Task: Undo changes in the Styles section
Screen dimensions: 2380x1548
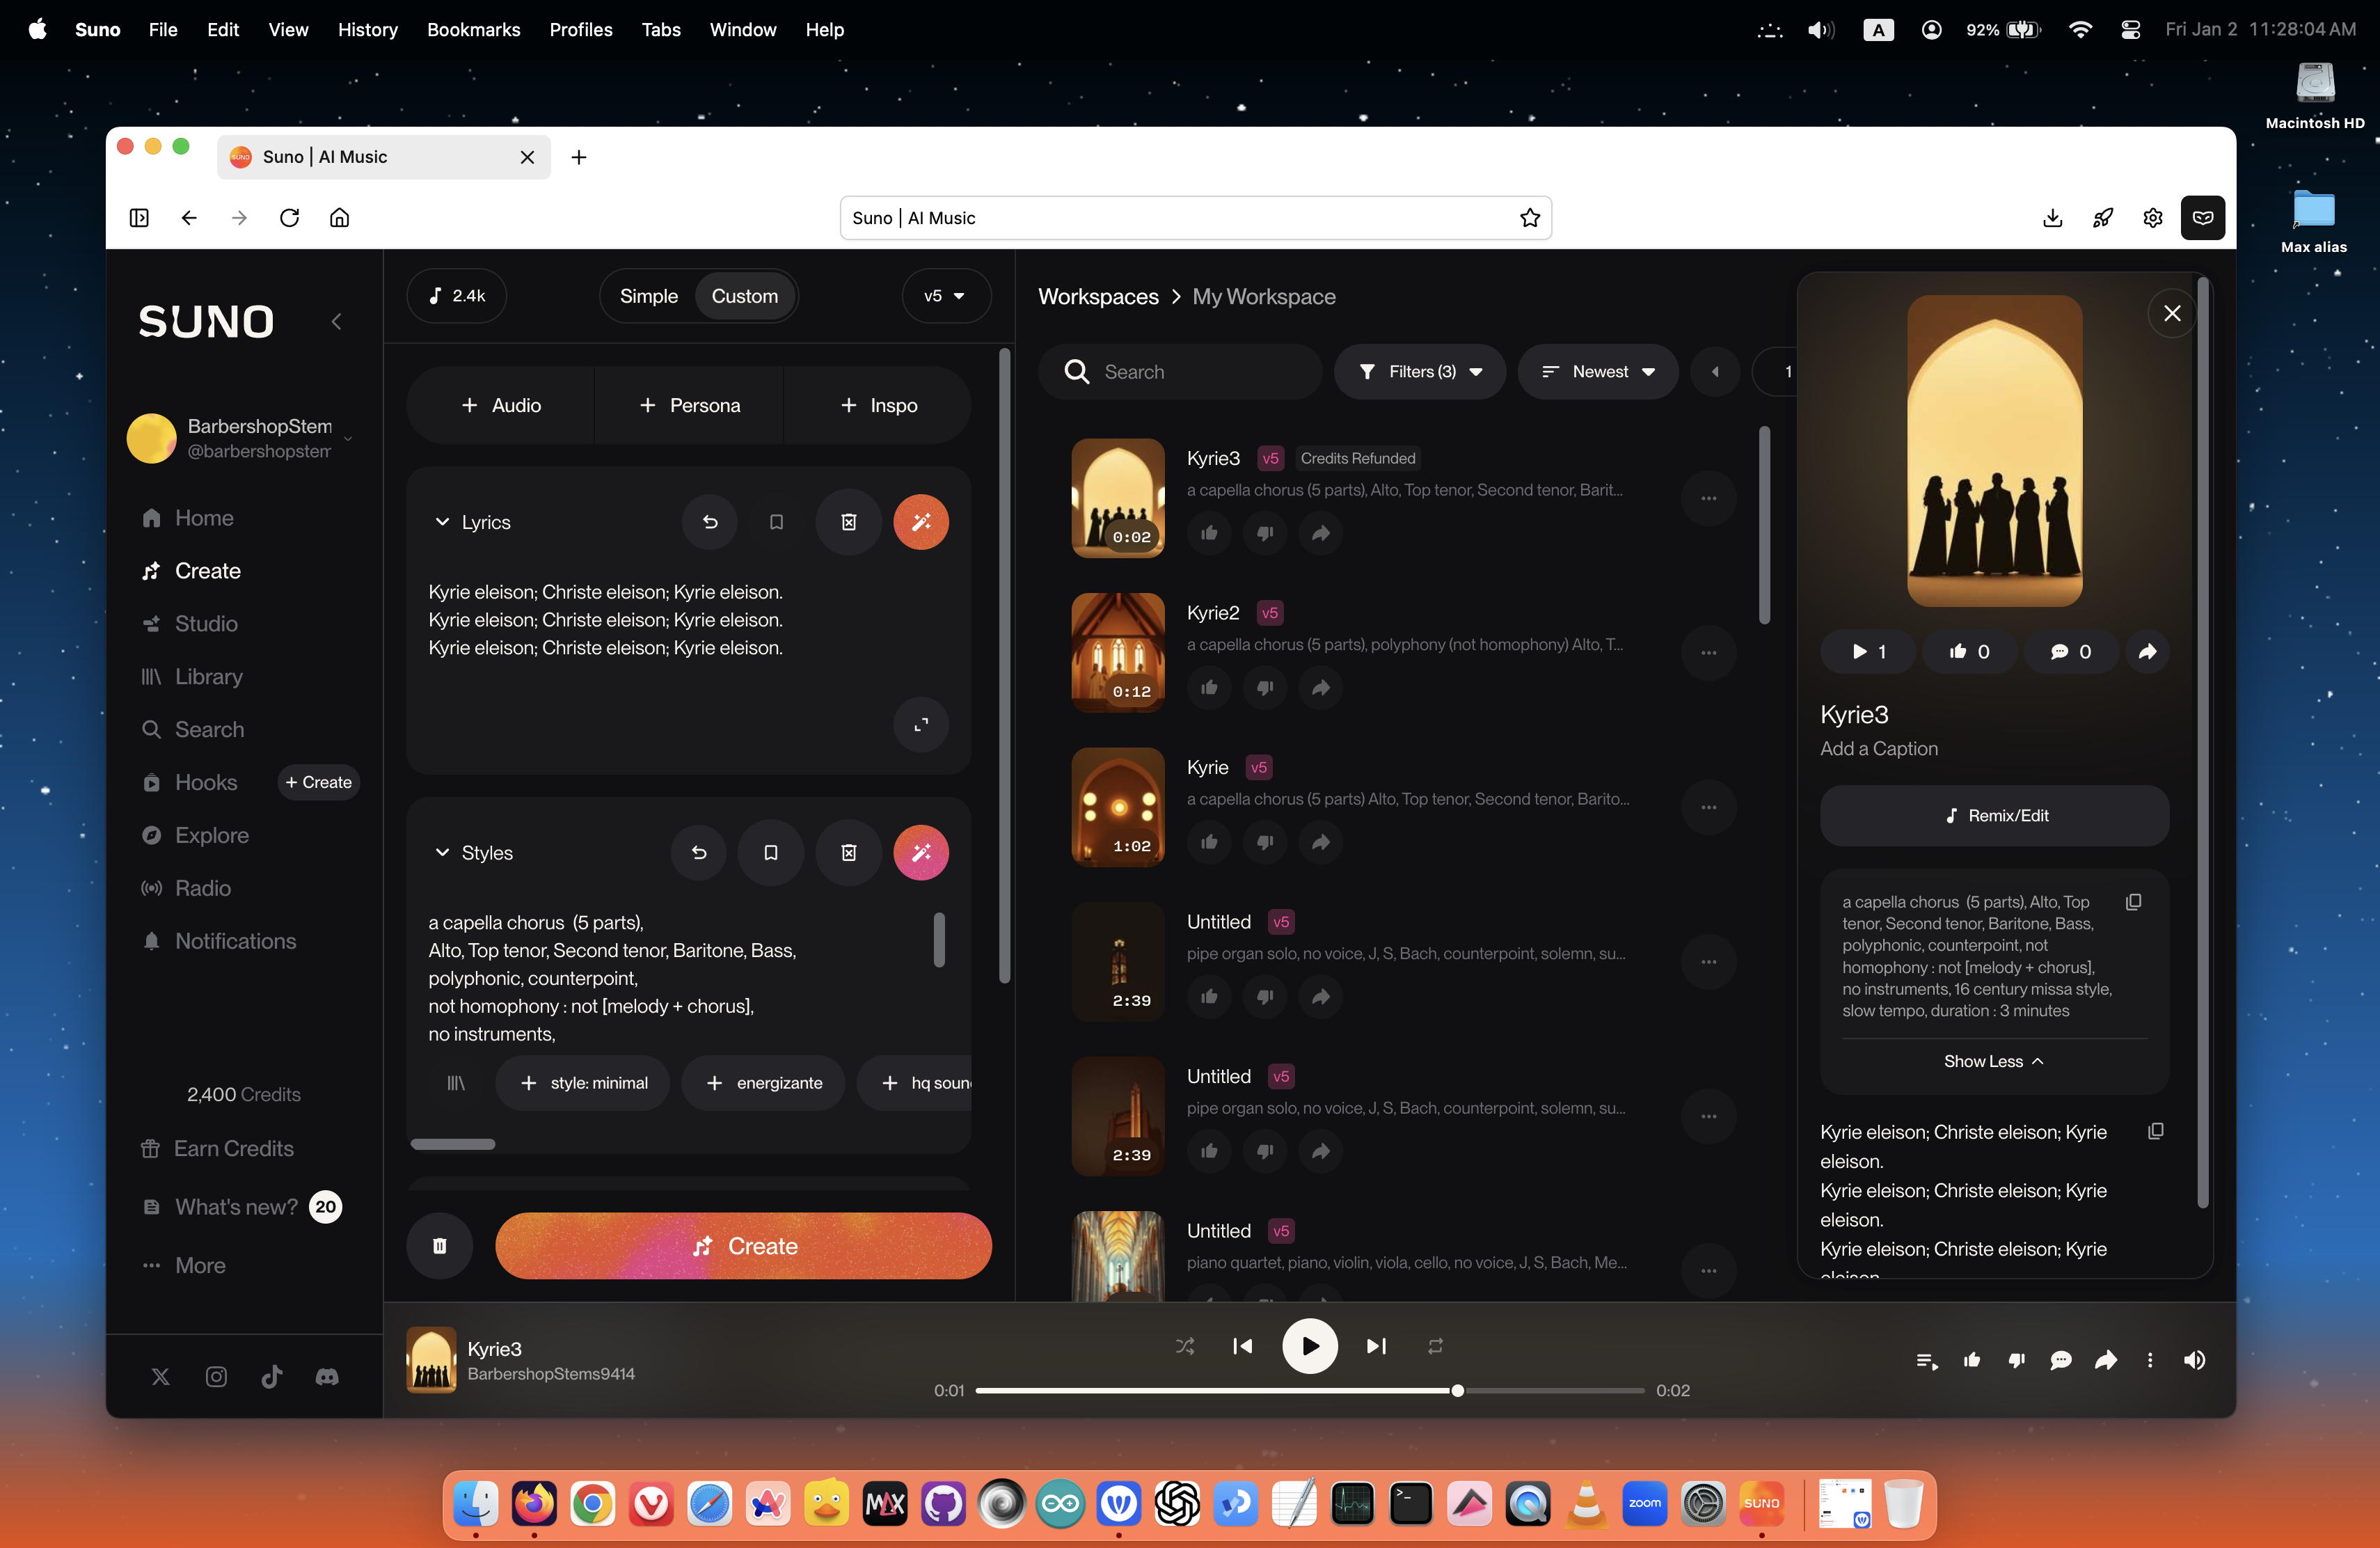Action: click(699, 852)
